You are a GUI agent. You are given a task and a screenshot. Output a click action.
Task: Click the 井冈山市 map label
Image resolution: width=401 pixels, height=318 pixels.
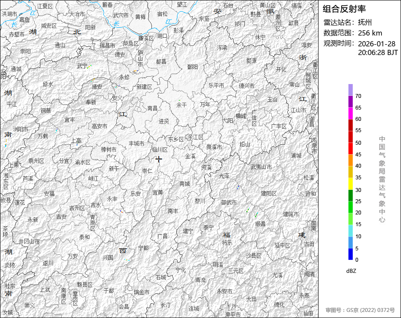coord(29,241)
